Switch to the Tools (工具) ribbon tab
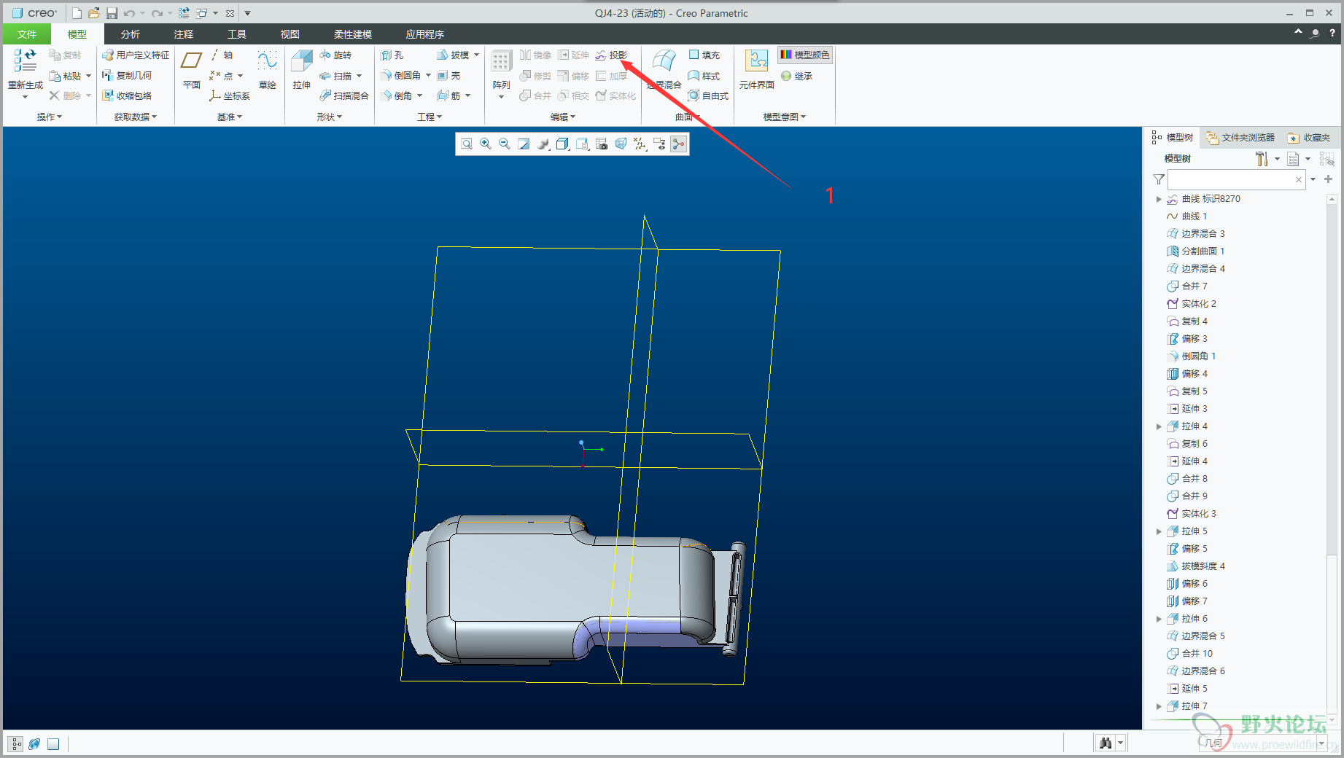This screenshot has height=758, width=1344. 237,34
